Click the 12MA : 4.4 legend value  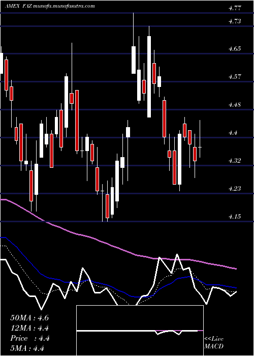click(x=29, y=328)
